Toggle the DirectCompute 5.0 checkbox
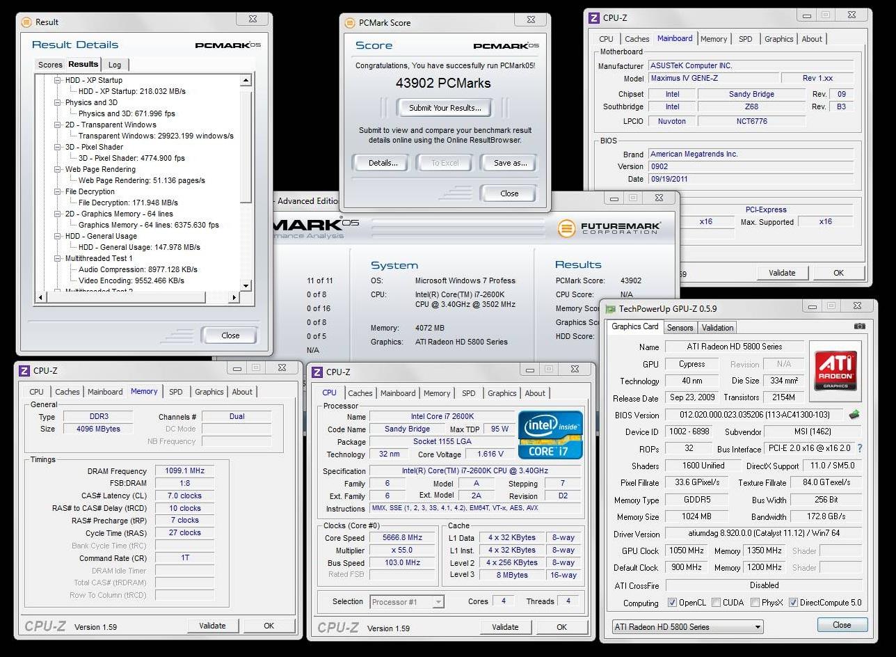This screenshot has width=896, height=657. coord(793,603)
